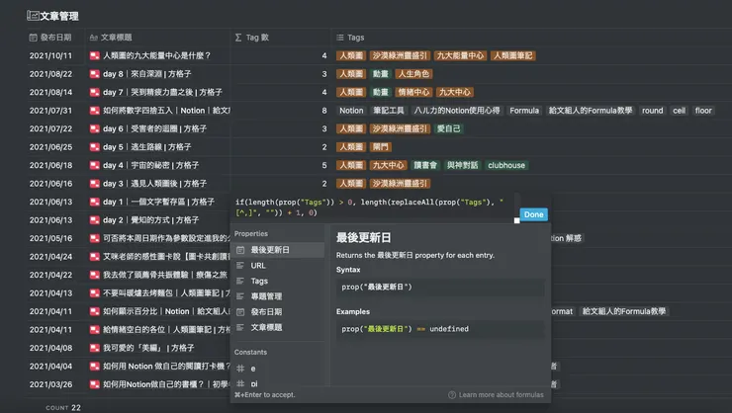Click the database icon beside 文章管理 title

[33, 16]
